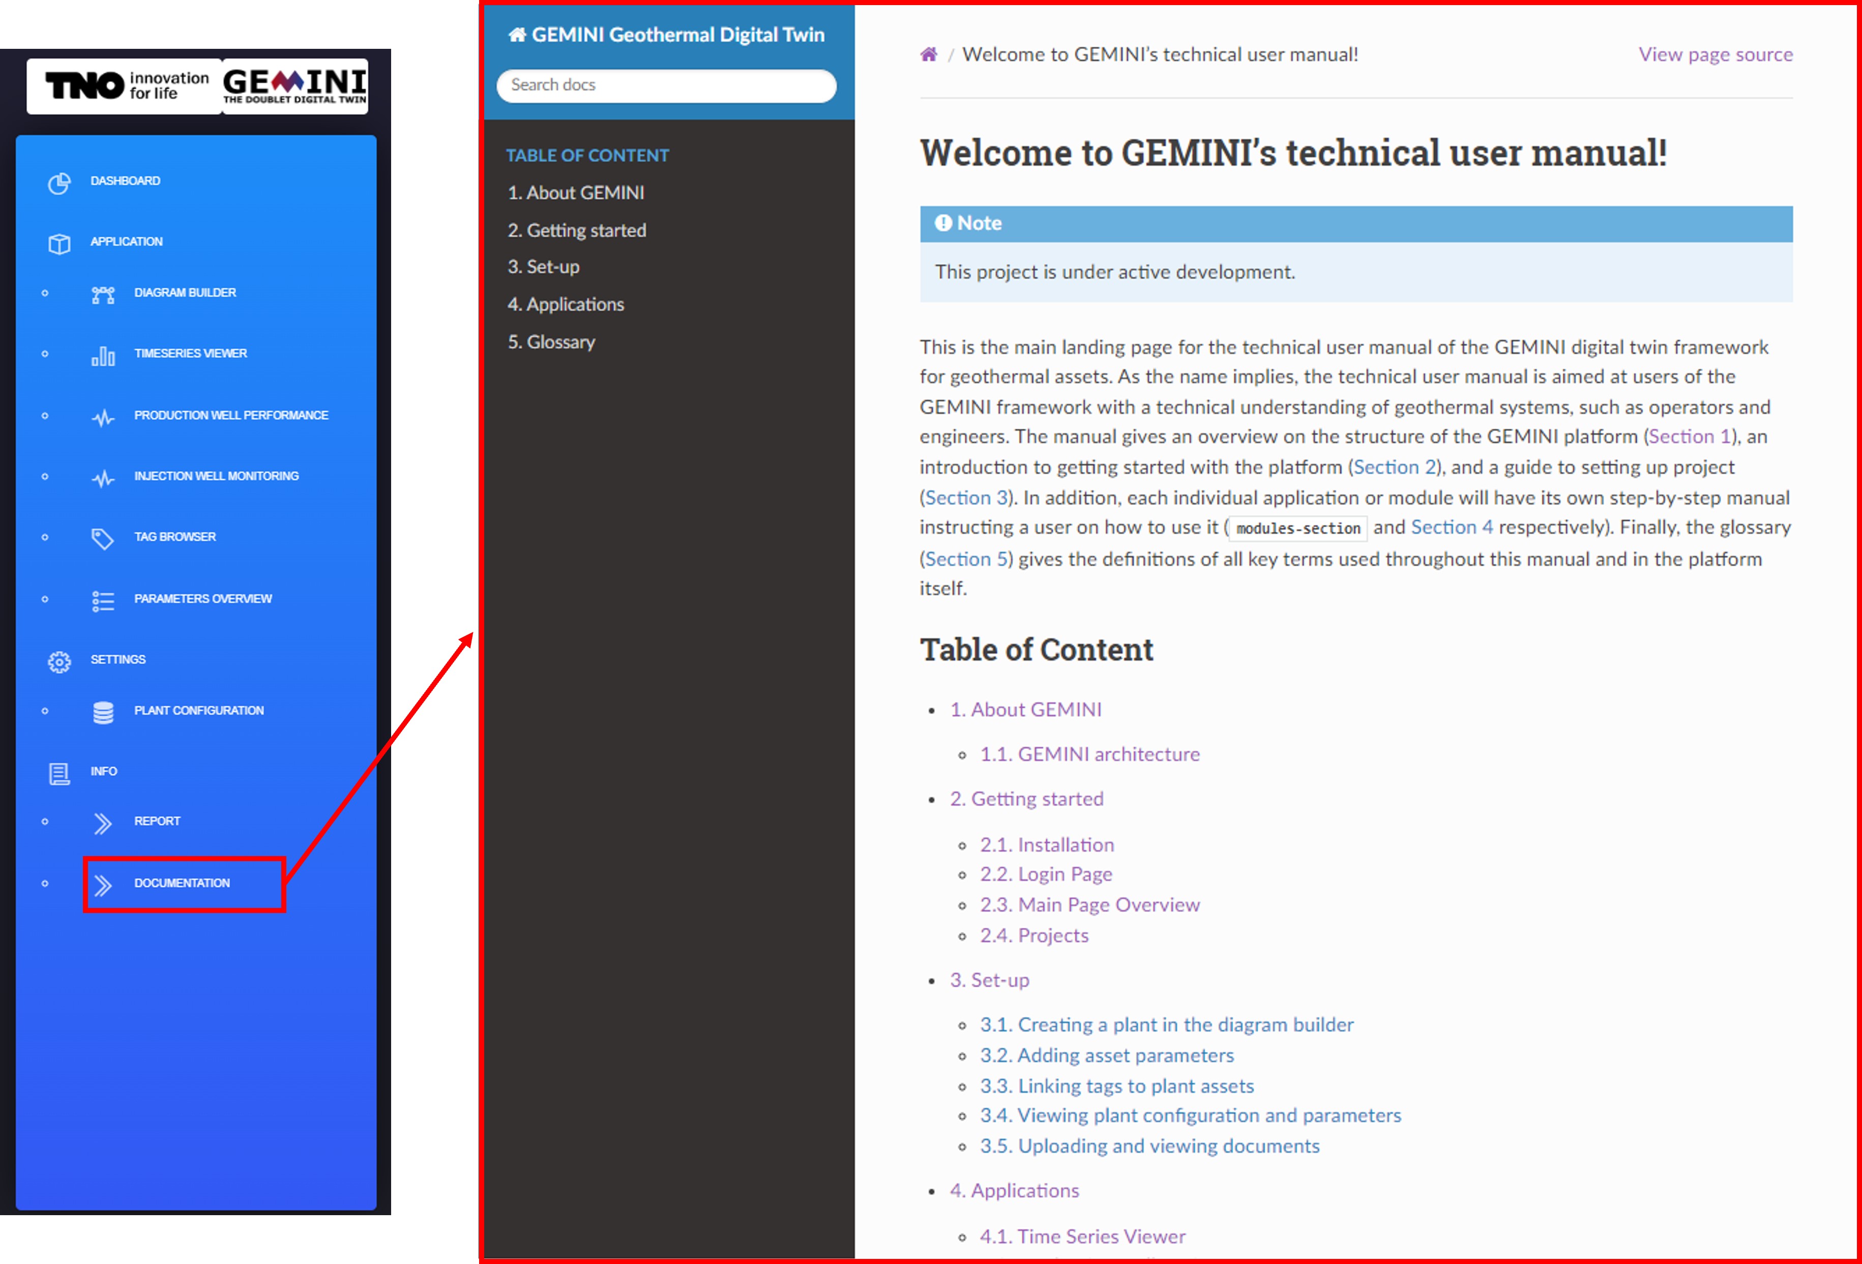The width and height of the screenshot is (1862, 1264).
Task: Click the Settings gear icon
Action: click(x=58, y=661)
